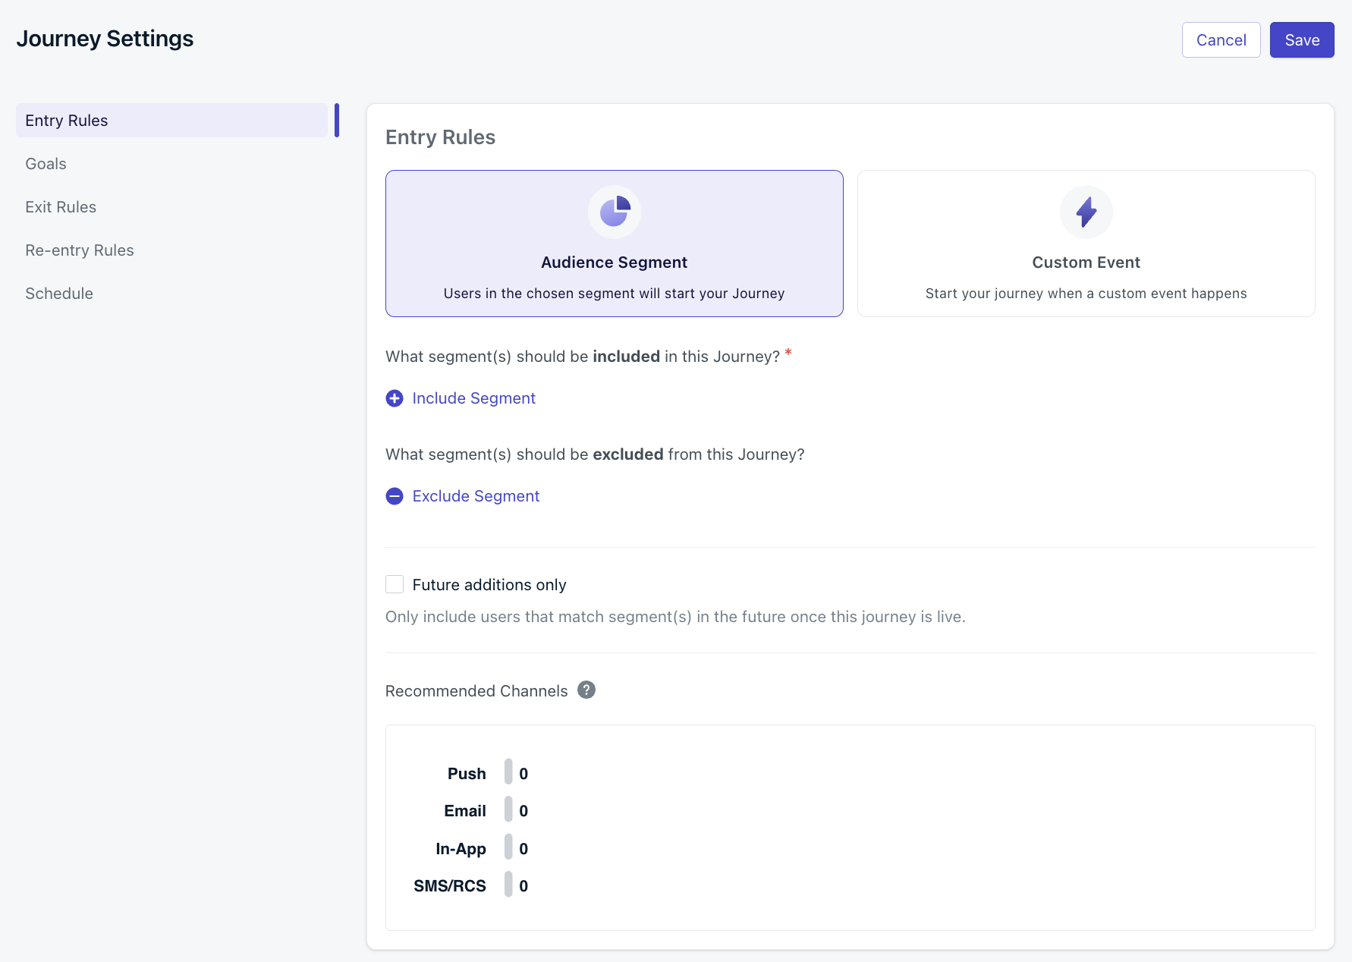Screen dimensions: 1352x962
Task: Click the Custom Event lightning bolt icon
Action: (1086, 212)
